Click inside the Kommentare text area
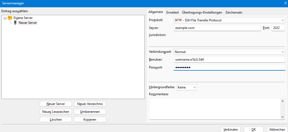Image resolution: width=288 pixels, height=132 pixels. click(x=215, y=109)
